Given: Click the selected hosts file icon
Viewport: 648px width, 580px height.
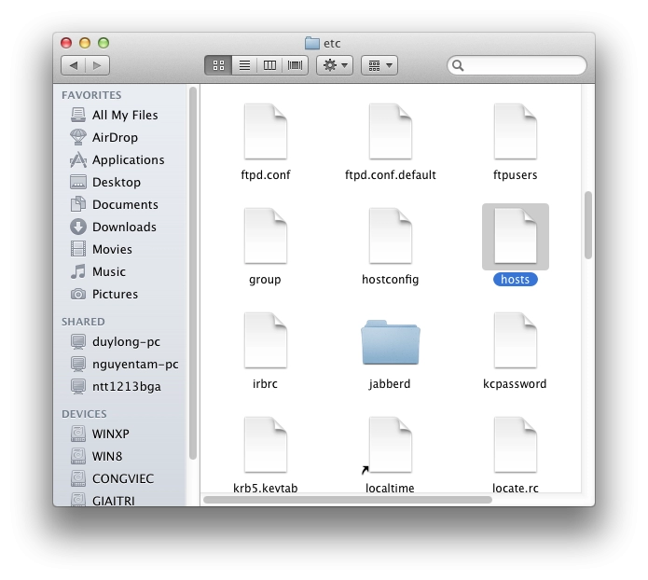Looking at the screenshot, I should pyautogui.click(x=516, y=237).
